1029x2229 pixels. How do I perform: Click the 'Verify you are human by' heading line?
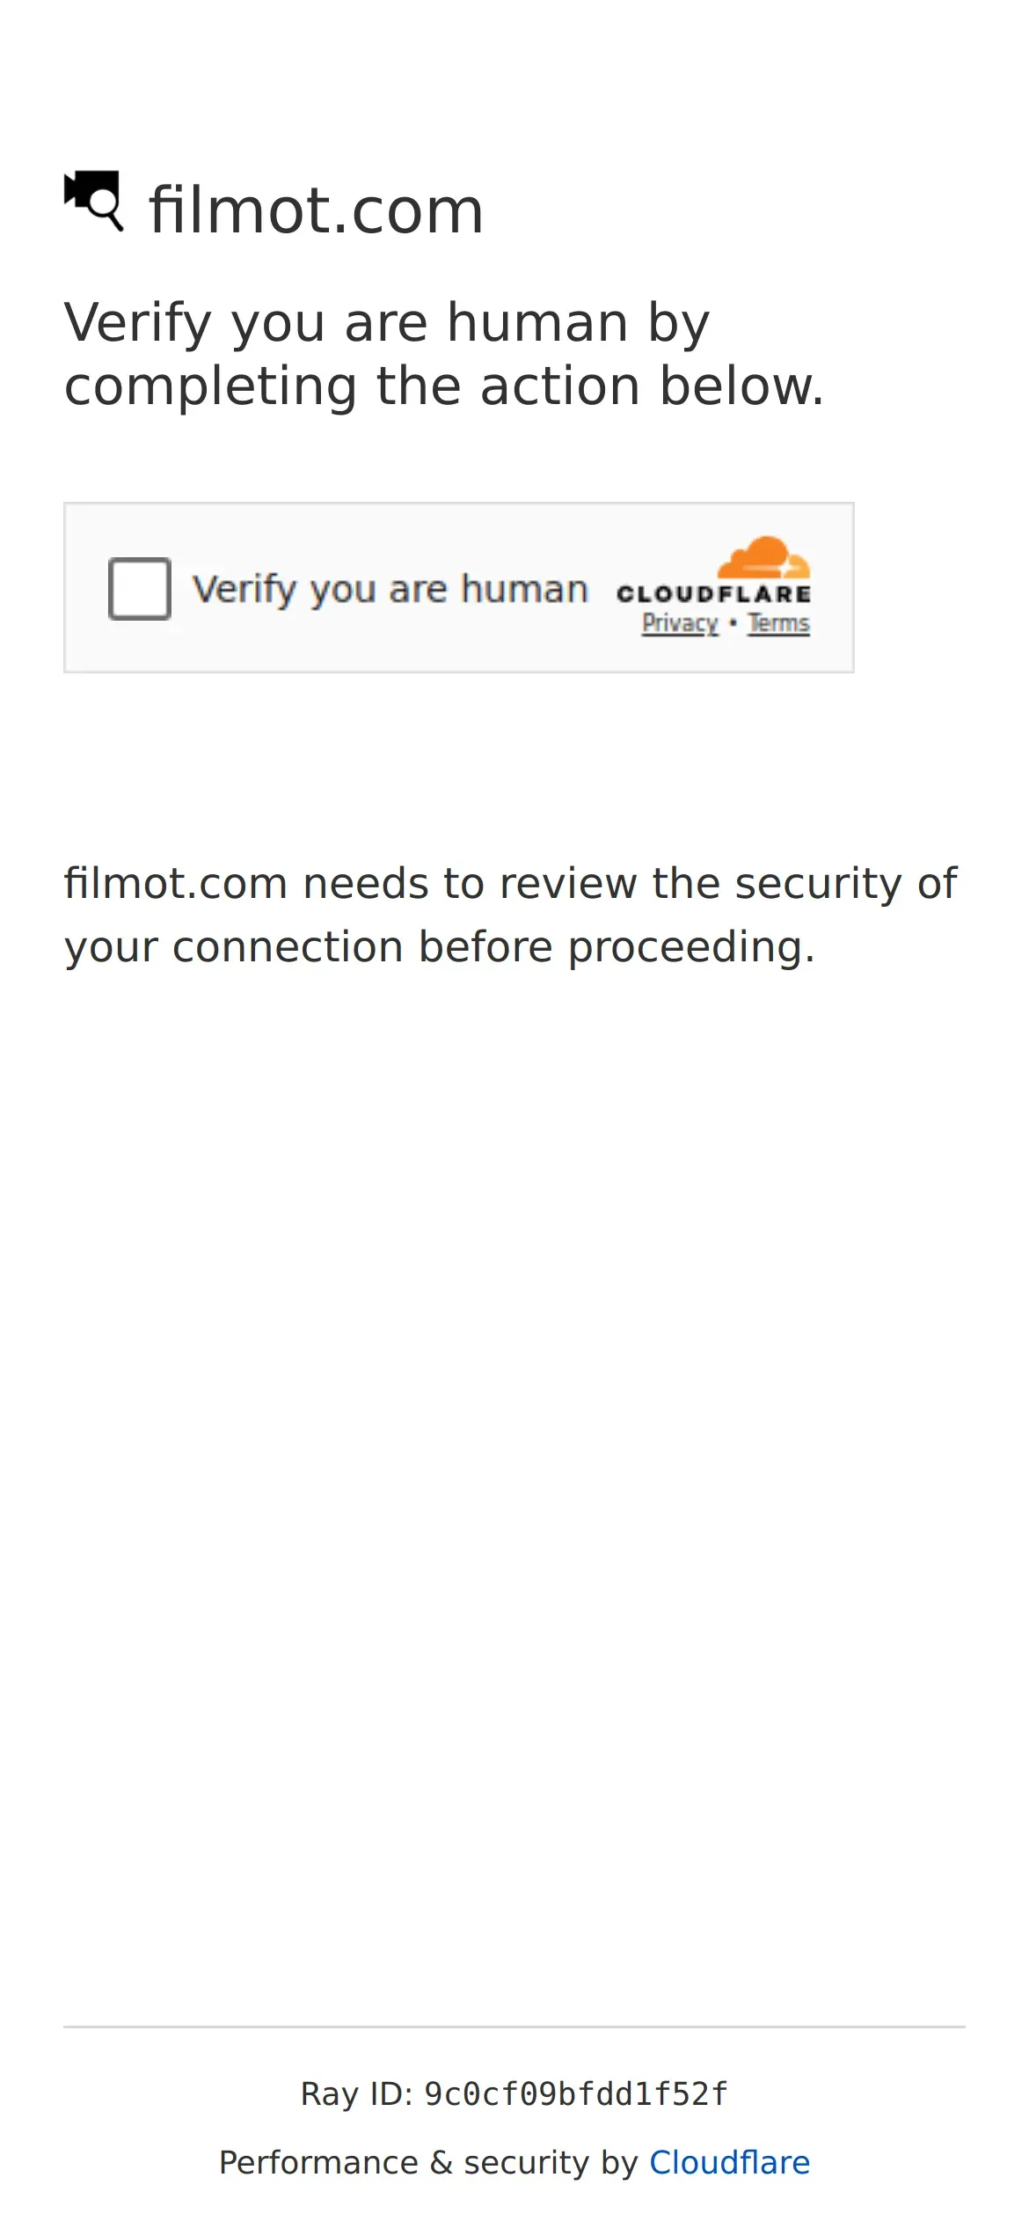pyautogui.click(x=387, y=322)
